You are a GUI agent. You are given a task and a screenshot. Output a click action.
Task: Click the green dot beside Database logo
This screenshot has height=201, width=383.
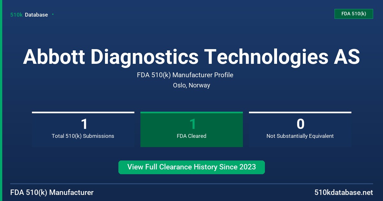coord(53,14)
